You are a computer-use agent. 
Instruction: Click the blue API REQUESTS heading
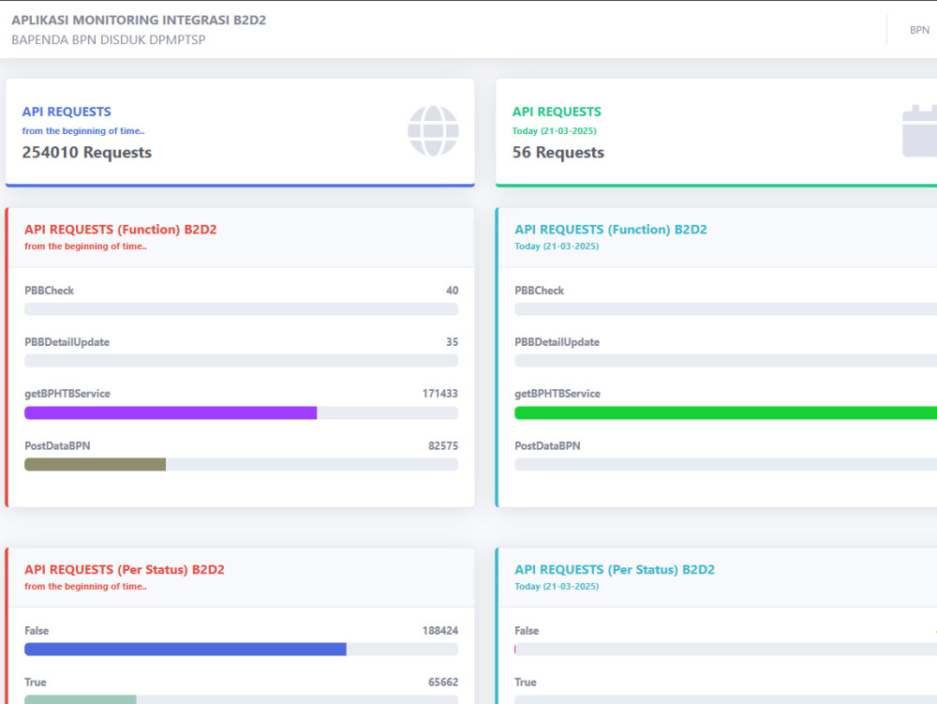[x=67, y=112]
